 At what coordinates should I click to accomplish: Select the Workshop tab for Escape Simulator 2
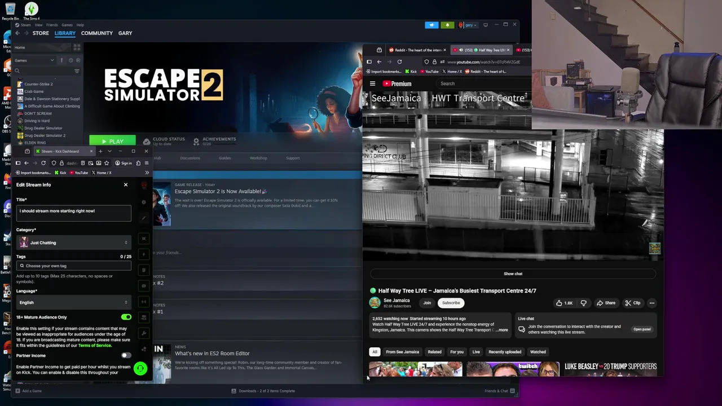coord(258,158)
